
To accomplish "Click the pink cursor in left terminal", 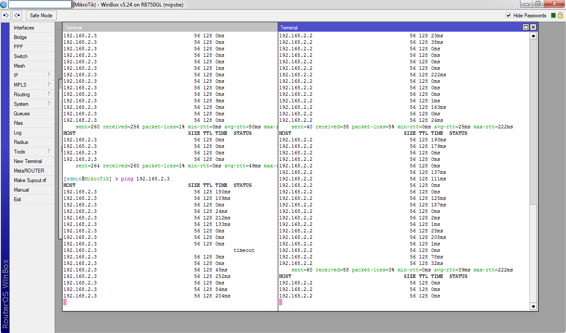I will pyautogui.click(x=65, y=302).
